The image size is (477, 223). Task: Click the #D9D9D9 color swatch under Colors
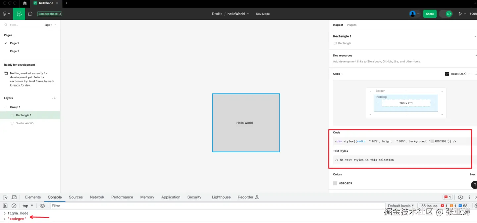point(335,183)
